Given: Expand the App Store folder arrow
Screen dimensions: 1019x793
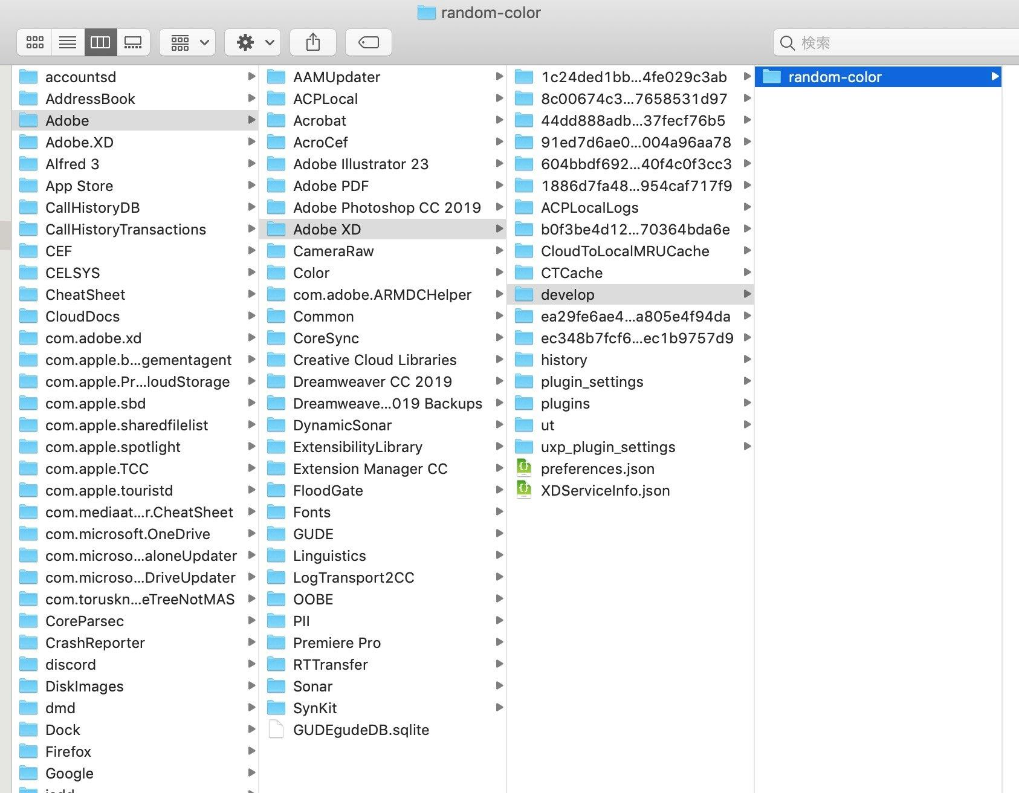Looking at the screenshot, I should (251, 185).
